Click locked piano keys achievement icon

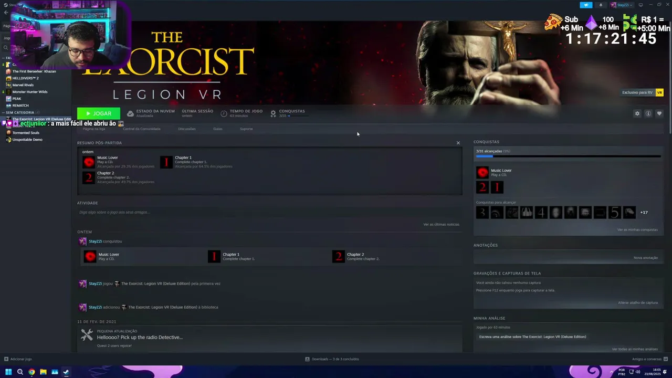click(x=526, y=212)
